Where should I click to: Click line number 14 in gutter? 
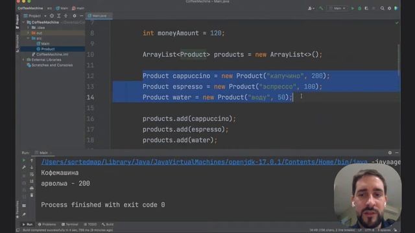[91, 98]
